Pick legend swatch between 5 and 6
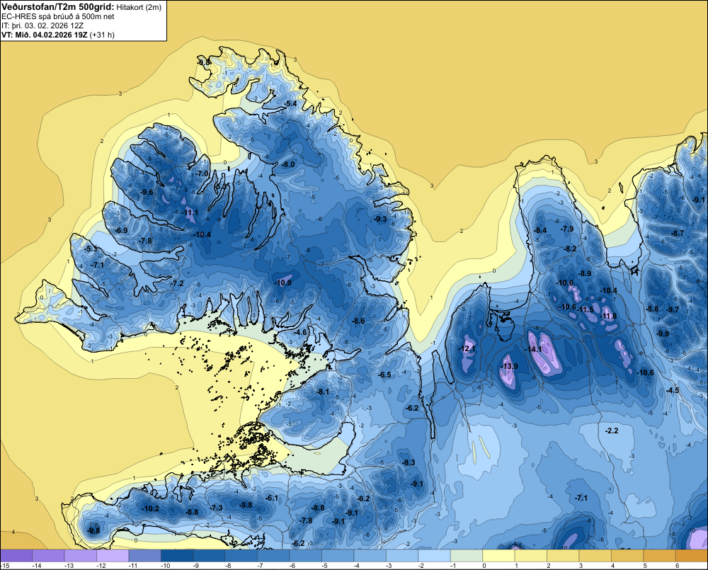This screenshot has width=708, height=570. 660,556
